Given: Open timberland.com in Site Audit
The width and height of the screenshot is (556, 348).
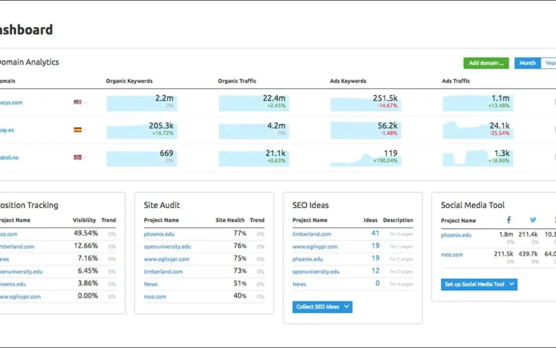Looking at the screenshot, I should 163,272.
